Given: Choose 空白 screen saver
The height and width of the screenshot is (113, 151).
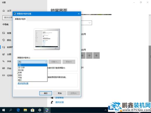Looking at the screenshot, I should point(33,75).
